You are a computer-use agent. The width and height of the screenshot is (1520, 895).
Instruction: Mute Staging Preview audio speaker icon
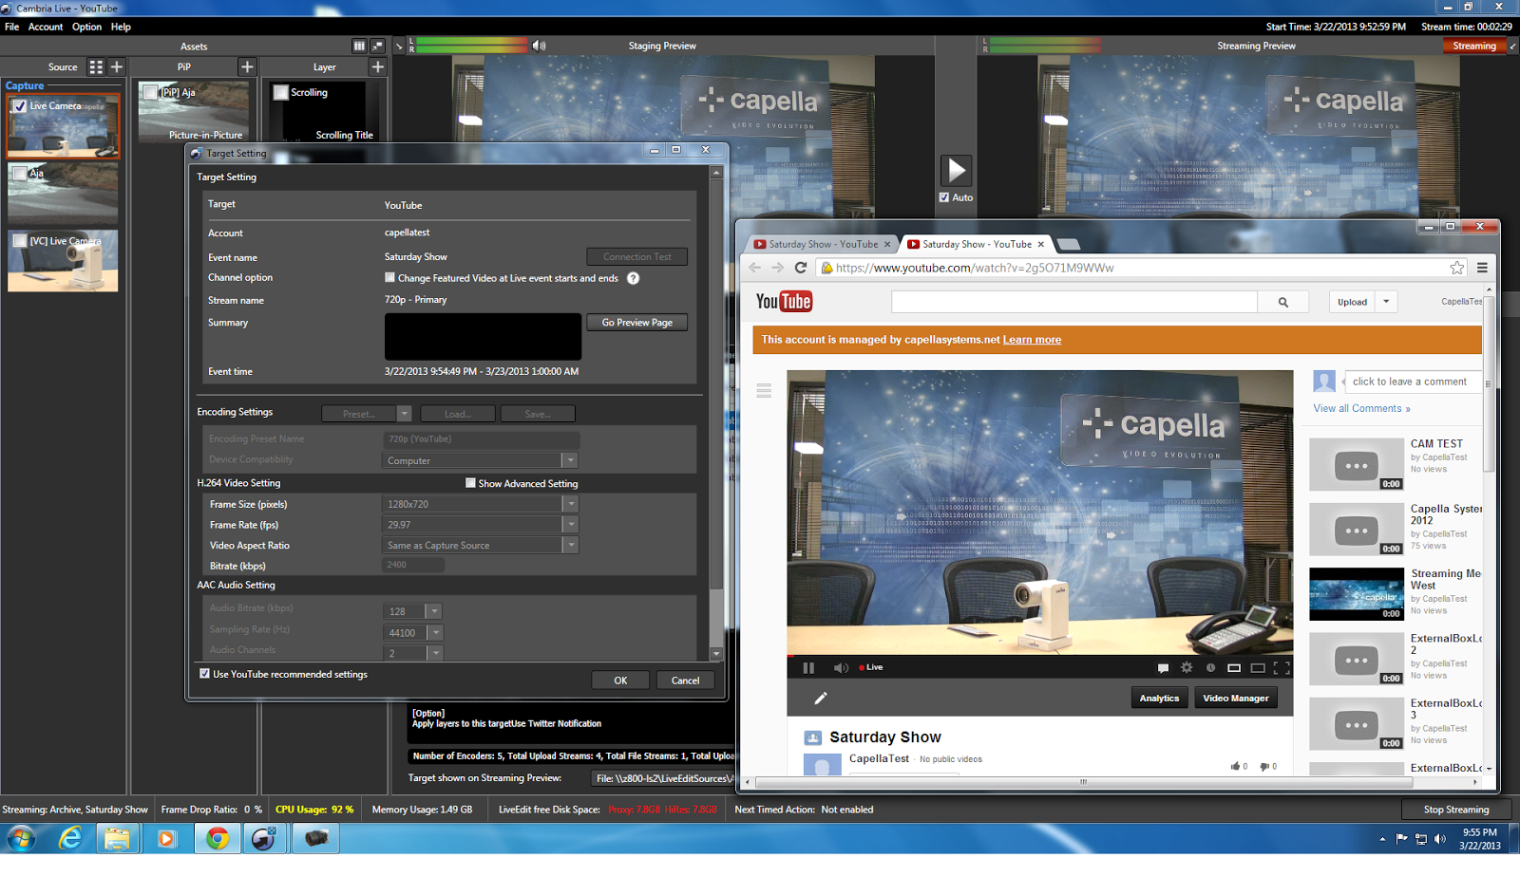pyautogui.click(x=539, y=46)
